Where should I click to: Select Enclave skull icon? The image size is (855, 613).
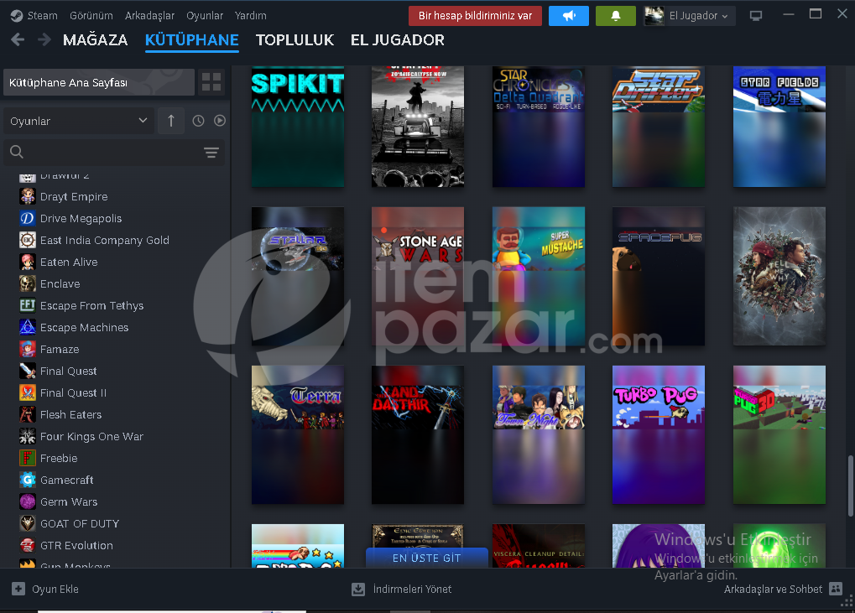click(x=27, y=283)
